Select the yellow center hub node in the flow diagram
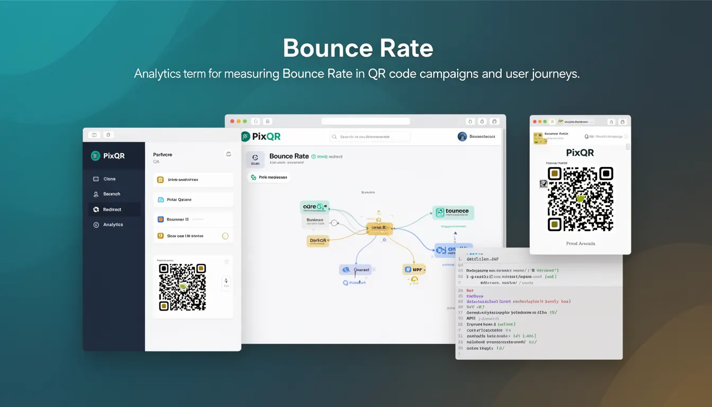This screenshot has width=712, height=407. click(x=379, y=228)
